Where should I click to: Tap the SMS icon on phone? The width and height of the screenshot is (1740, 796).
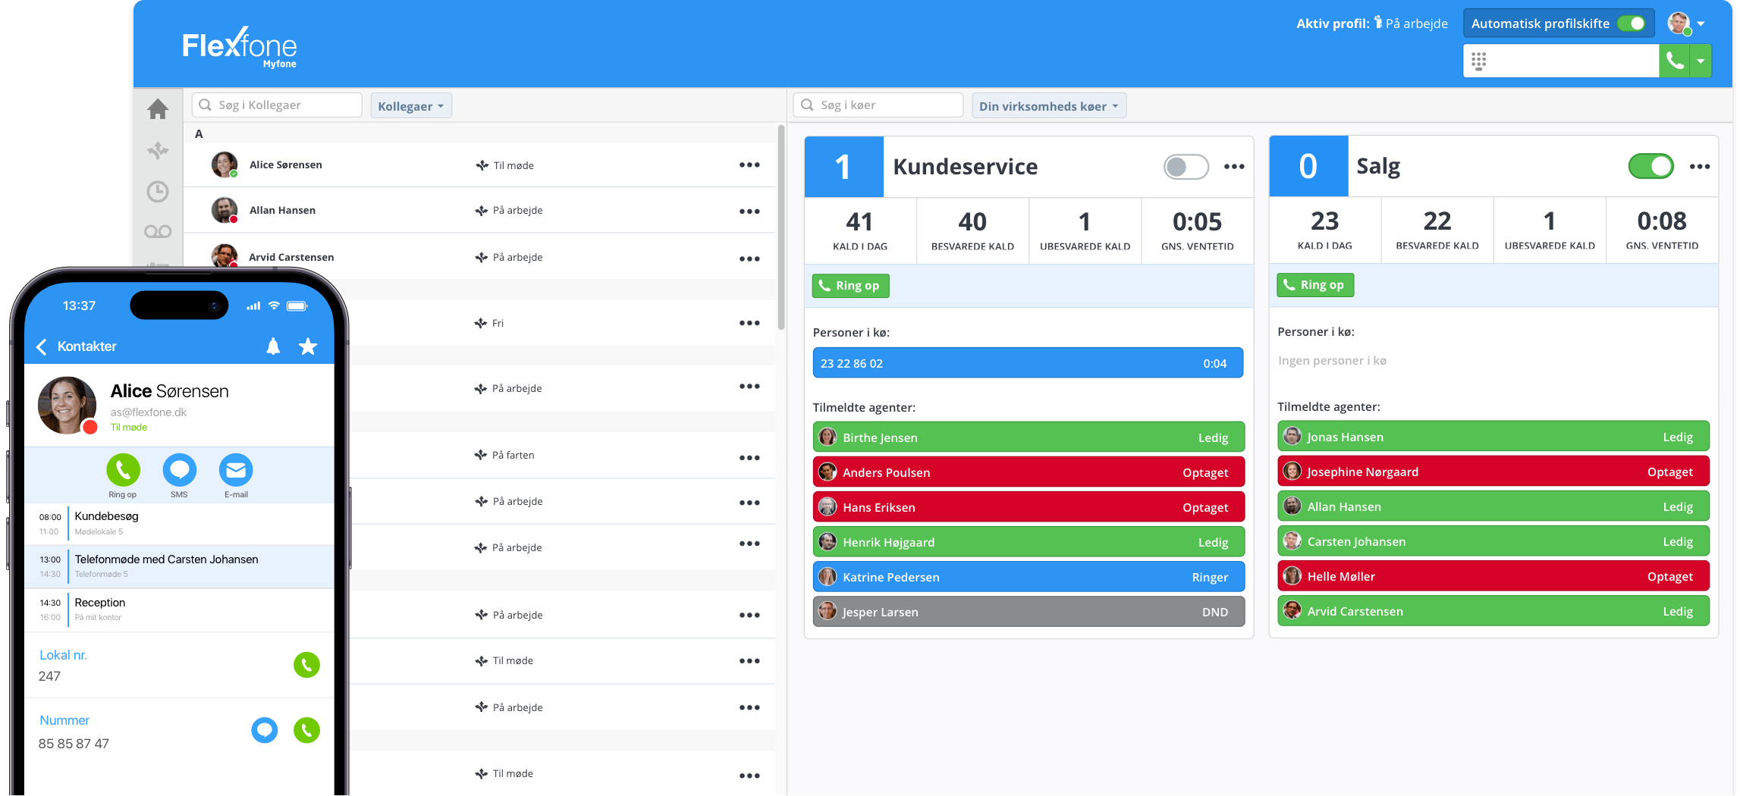180,470
